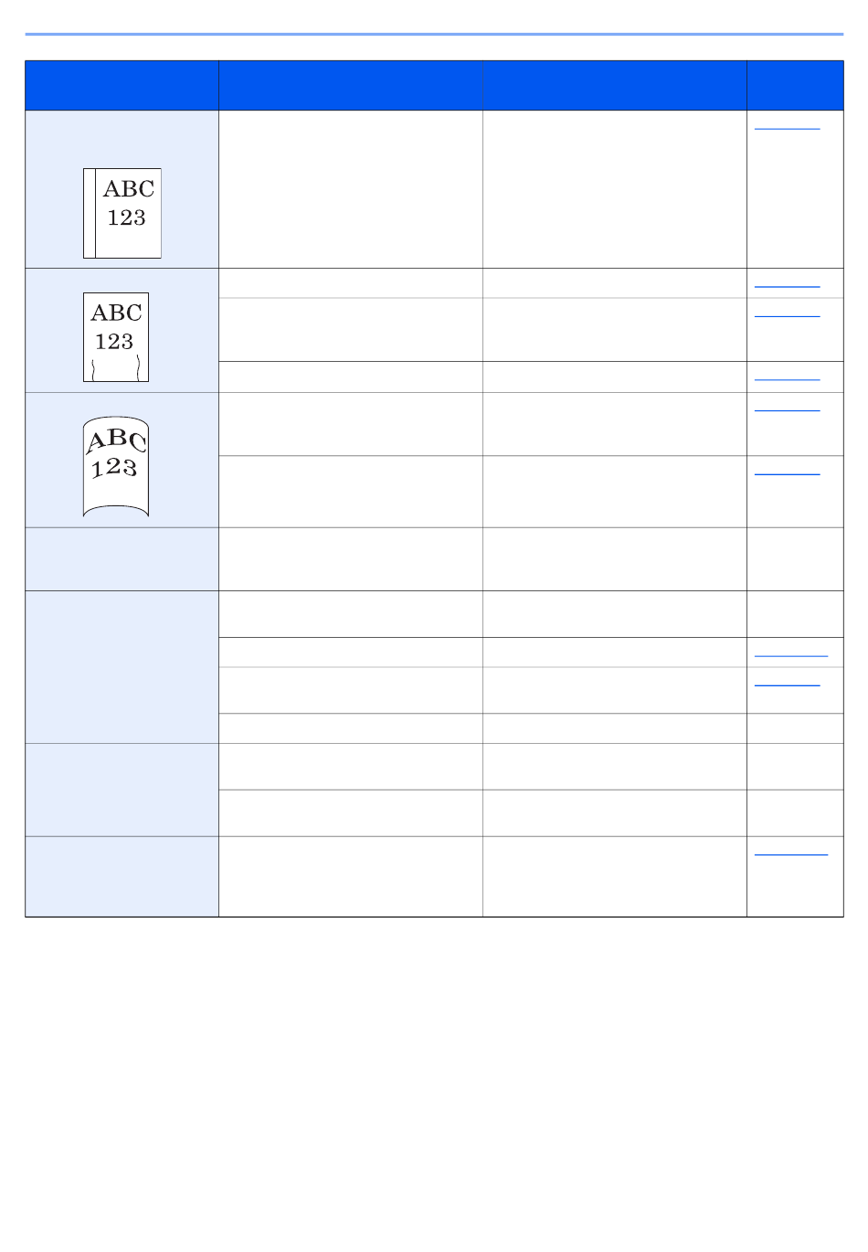Click the thin blue rule at page top
868x1252 pixels.
434,35
